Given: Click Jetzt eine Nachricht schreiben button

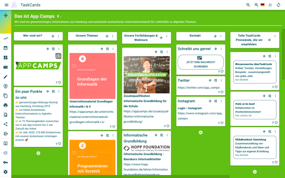Looking at the screenshot, I should [201, 62].
